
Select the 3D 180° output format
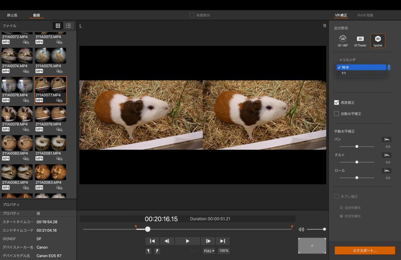(x=343, y=40)
